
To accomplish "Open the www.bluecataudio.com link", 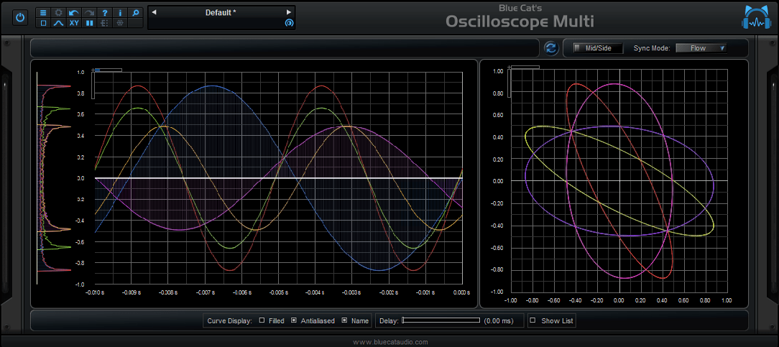I will (x=390, y=342).
